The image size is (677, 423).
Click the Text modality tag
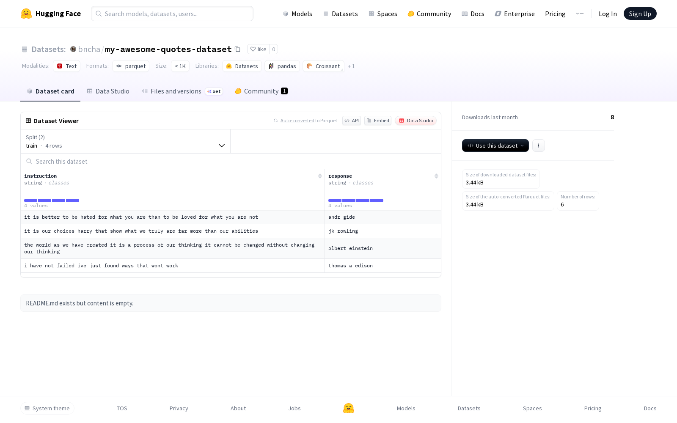pos(67,66)
